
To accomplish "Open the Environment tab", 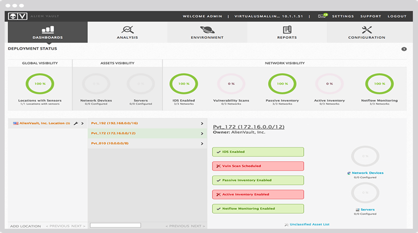I will point(207,32).
